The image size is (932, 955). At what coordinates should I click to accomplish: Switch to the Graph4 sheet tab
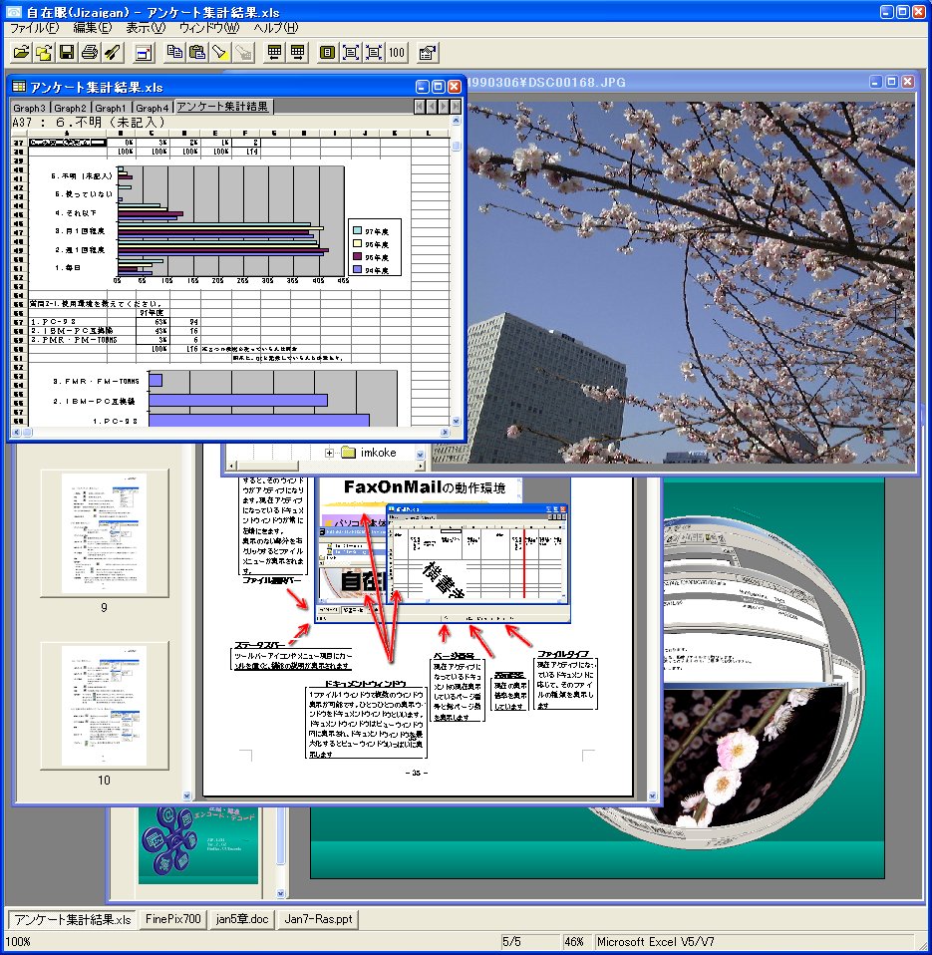[x=152, y=108]
